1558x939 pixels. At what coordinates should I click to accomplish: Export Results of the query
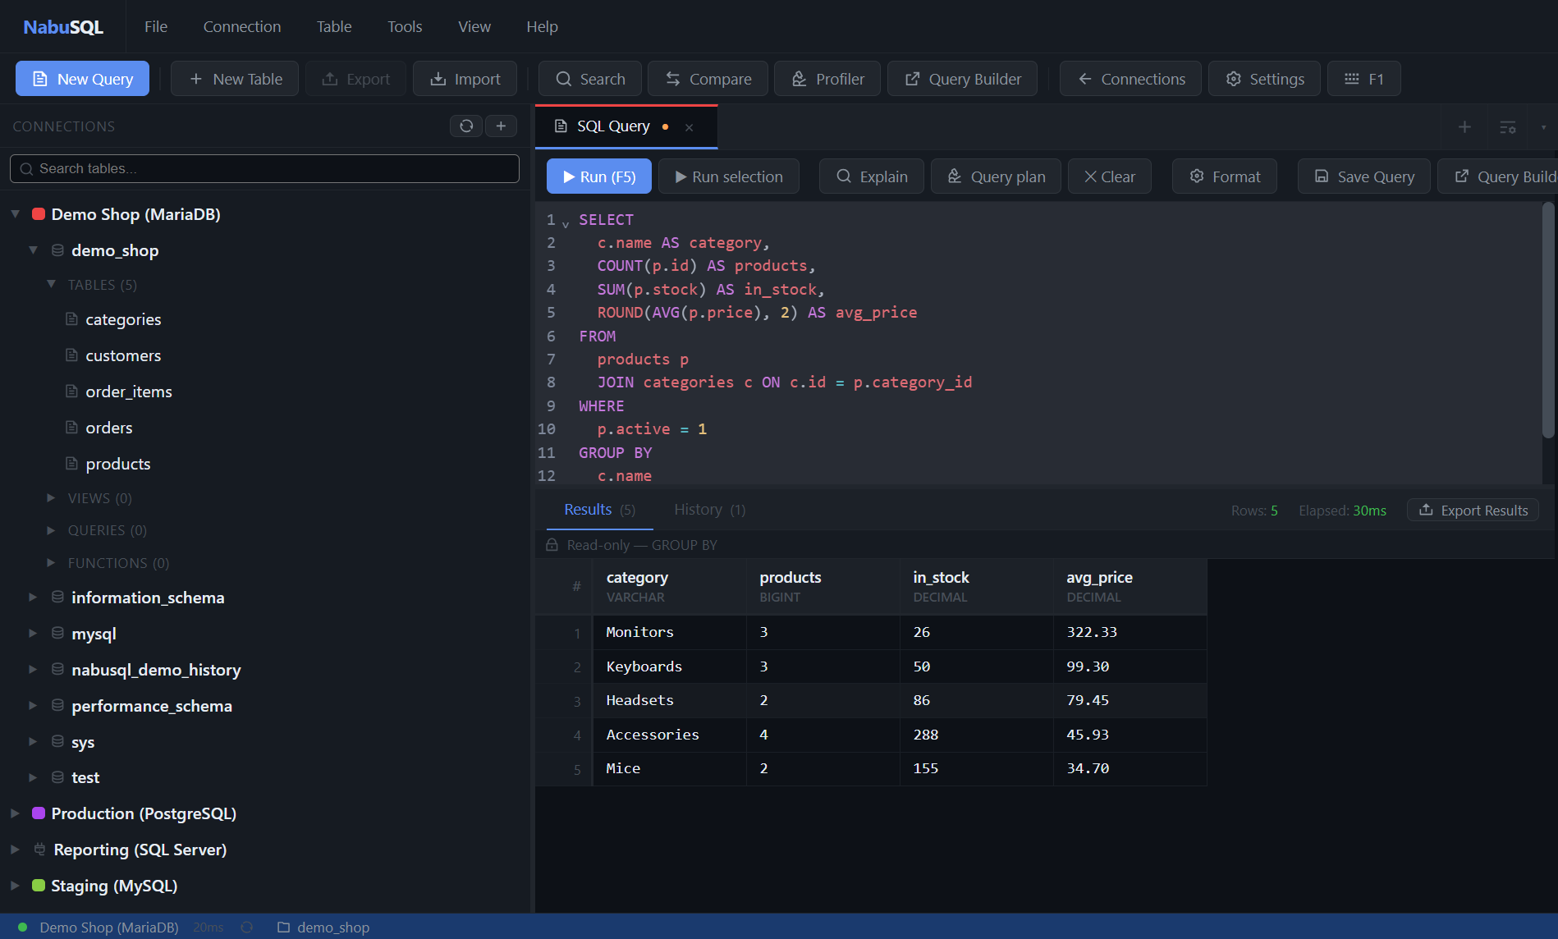tap(1473, 511)
